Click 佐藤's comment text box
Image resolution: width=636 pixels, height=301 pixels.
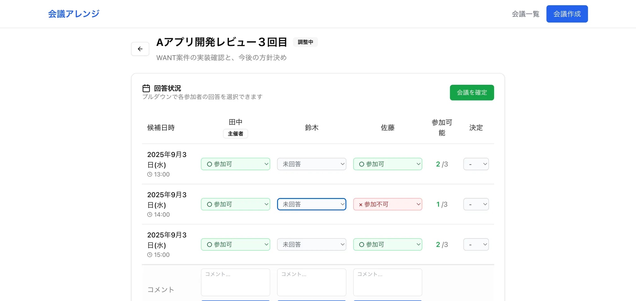pyautogui.click(x=388, y=282)
